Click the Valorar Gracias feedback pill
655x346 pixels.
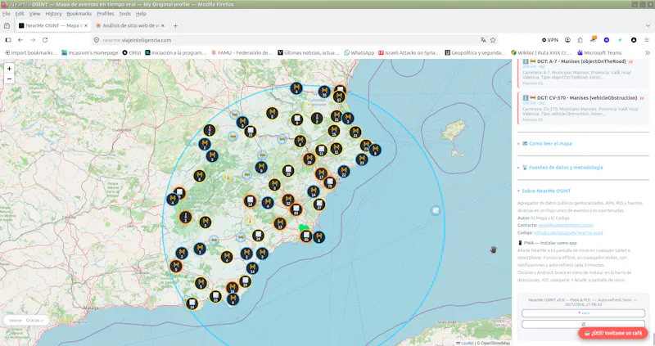pos(26,321)
